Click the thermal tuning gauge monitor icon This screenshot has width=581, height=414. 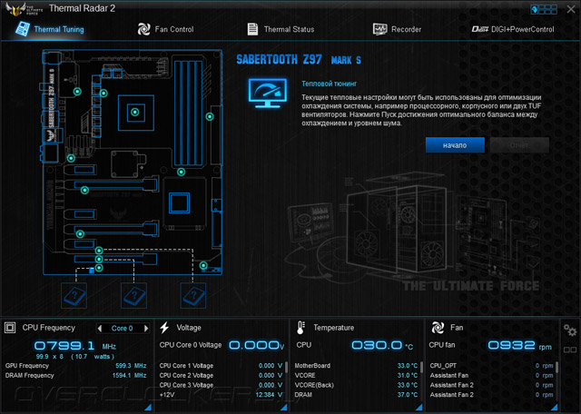click(268, 93)
